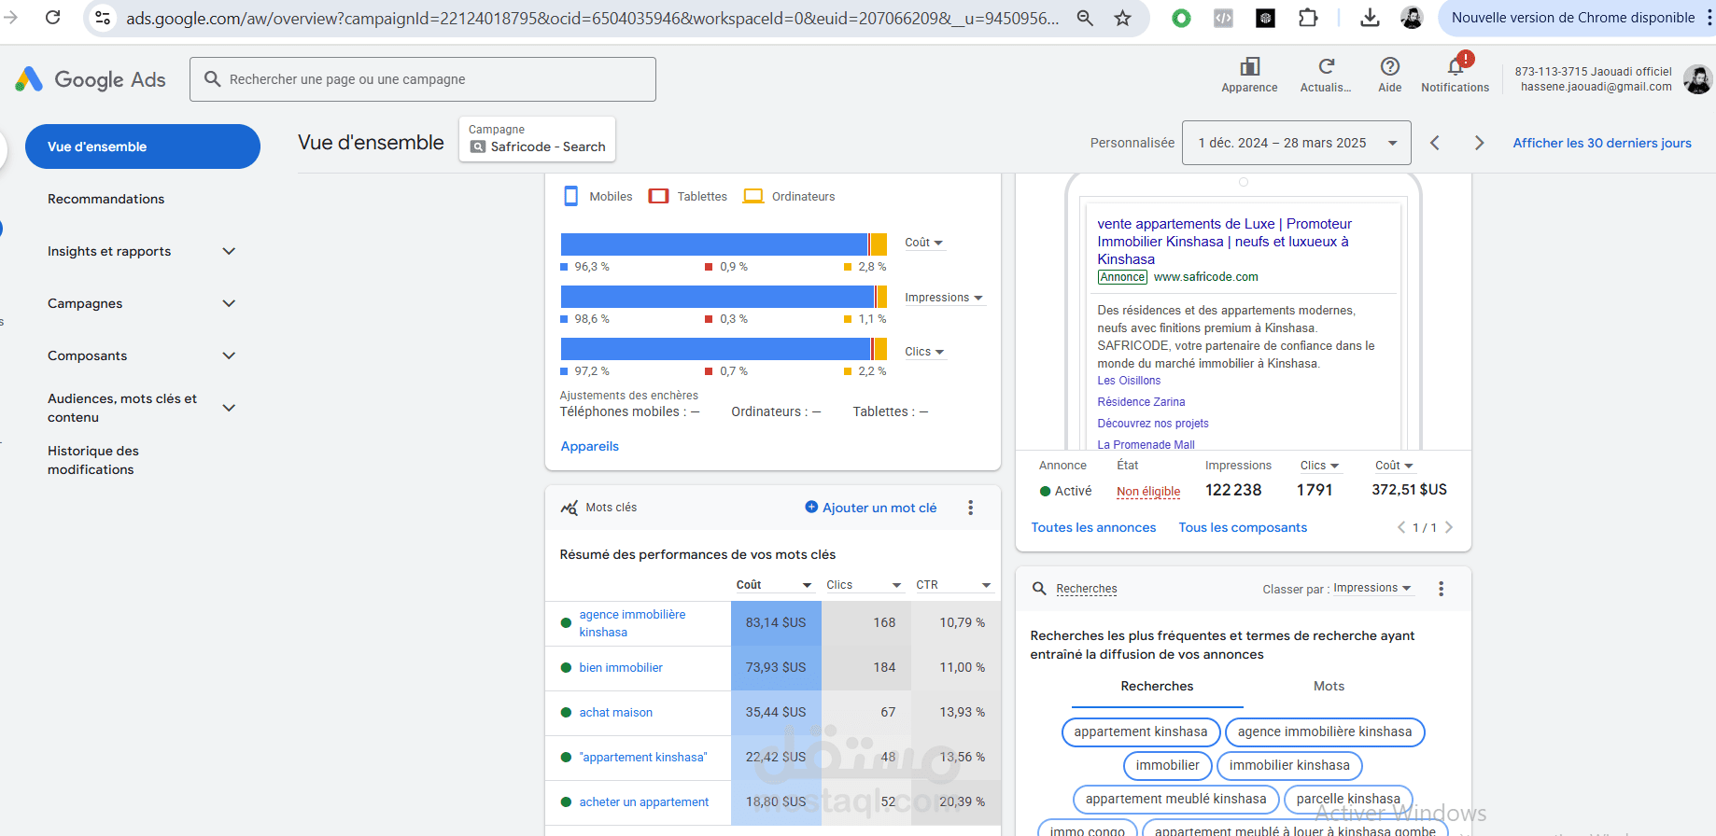Open keyword agence immobilière kinshasa
Screen dimensions: 1716x836
click(632, 623)
